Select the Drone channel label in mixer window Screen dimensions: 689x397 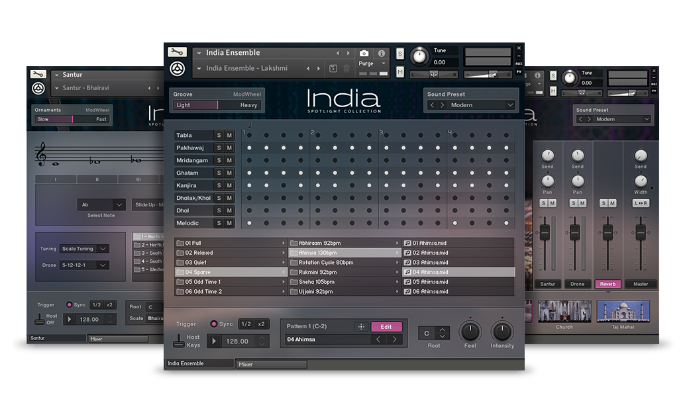pyautogui.click(x=578, y=284)
